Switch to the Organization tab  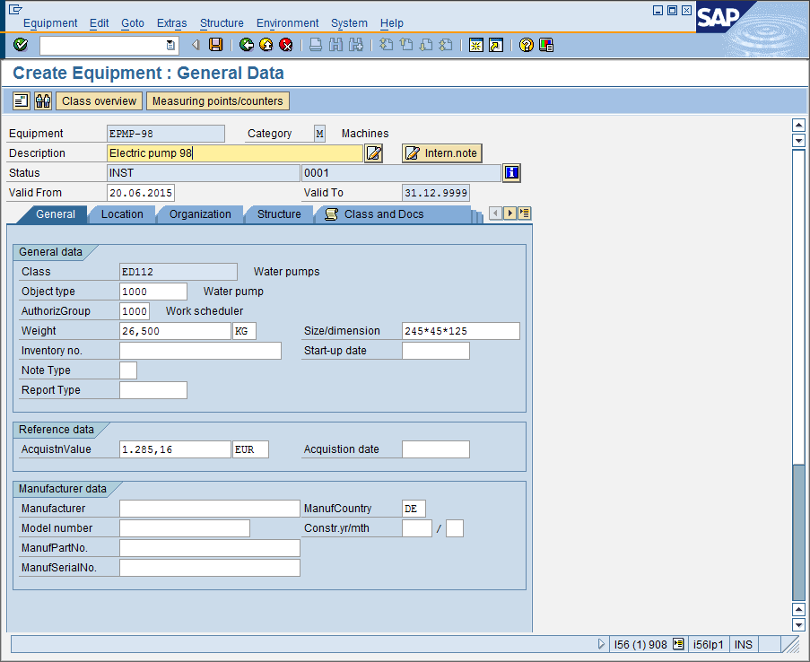coord(200,214)
